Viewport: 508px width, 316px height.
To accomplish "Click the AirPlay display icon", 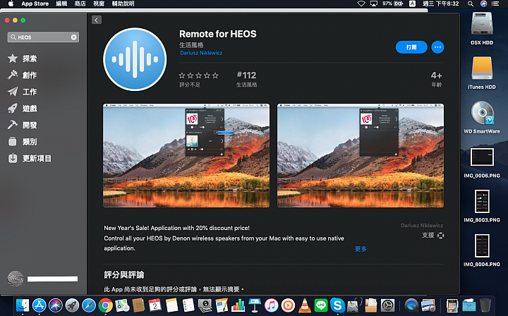I will (374, 4).
